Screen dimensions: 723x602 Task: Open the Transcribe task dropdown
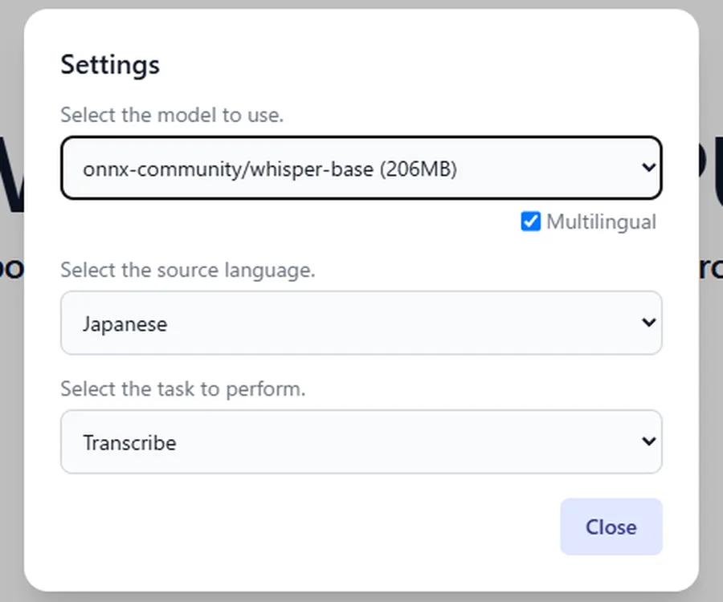[361, 441]
